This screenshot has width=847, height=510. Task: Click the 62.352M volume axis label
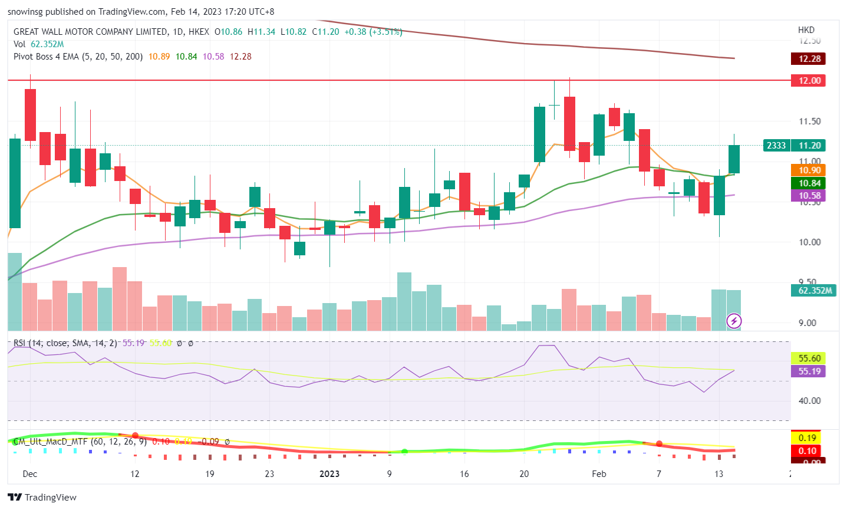tap(813, 290)
